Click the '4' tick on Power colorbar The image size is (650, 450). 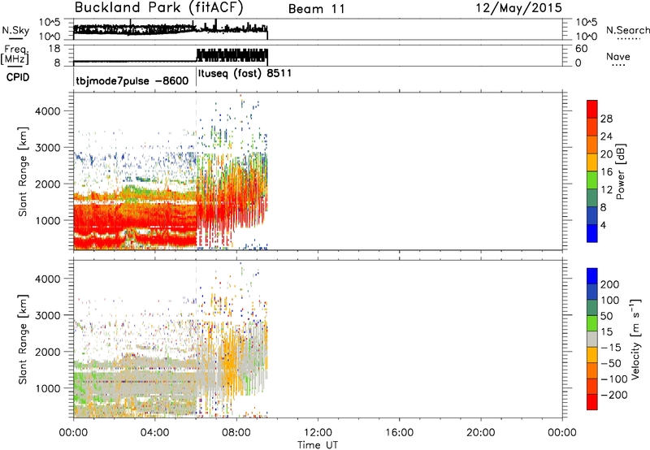coord(603,225)
